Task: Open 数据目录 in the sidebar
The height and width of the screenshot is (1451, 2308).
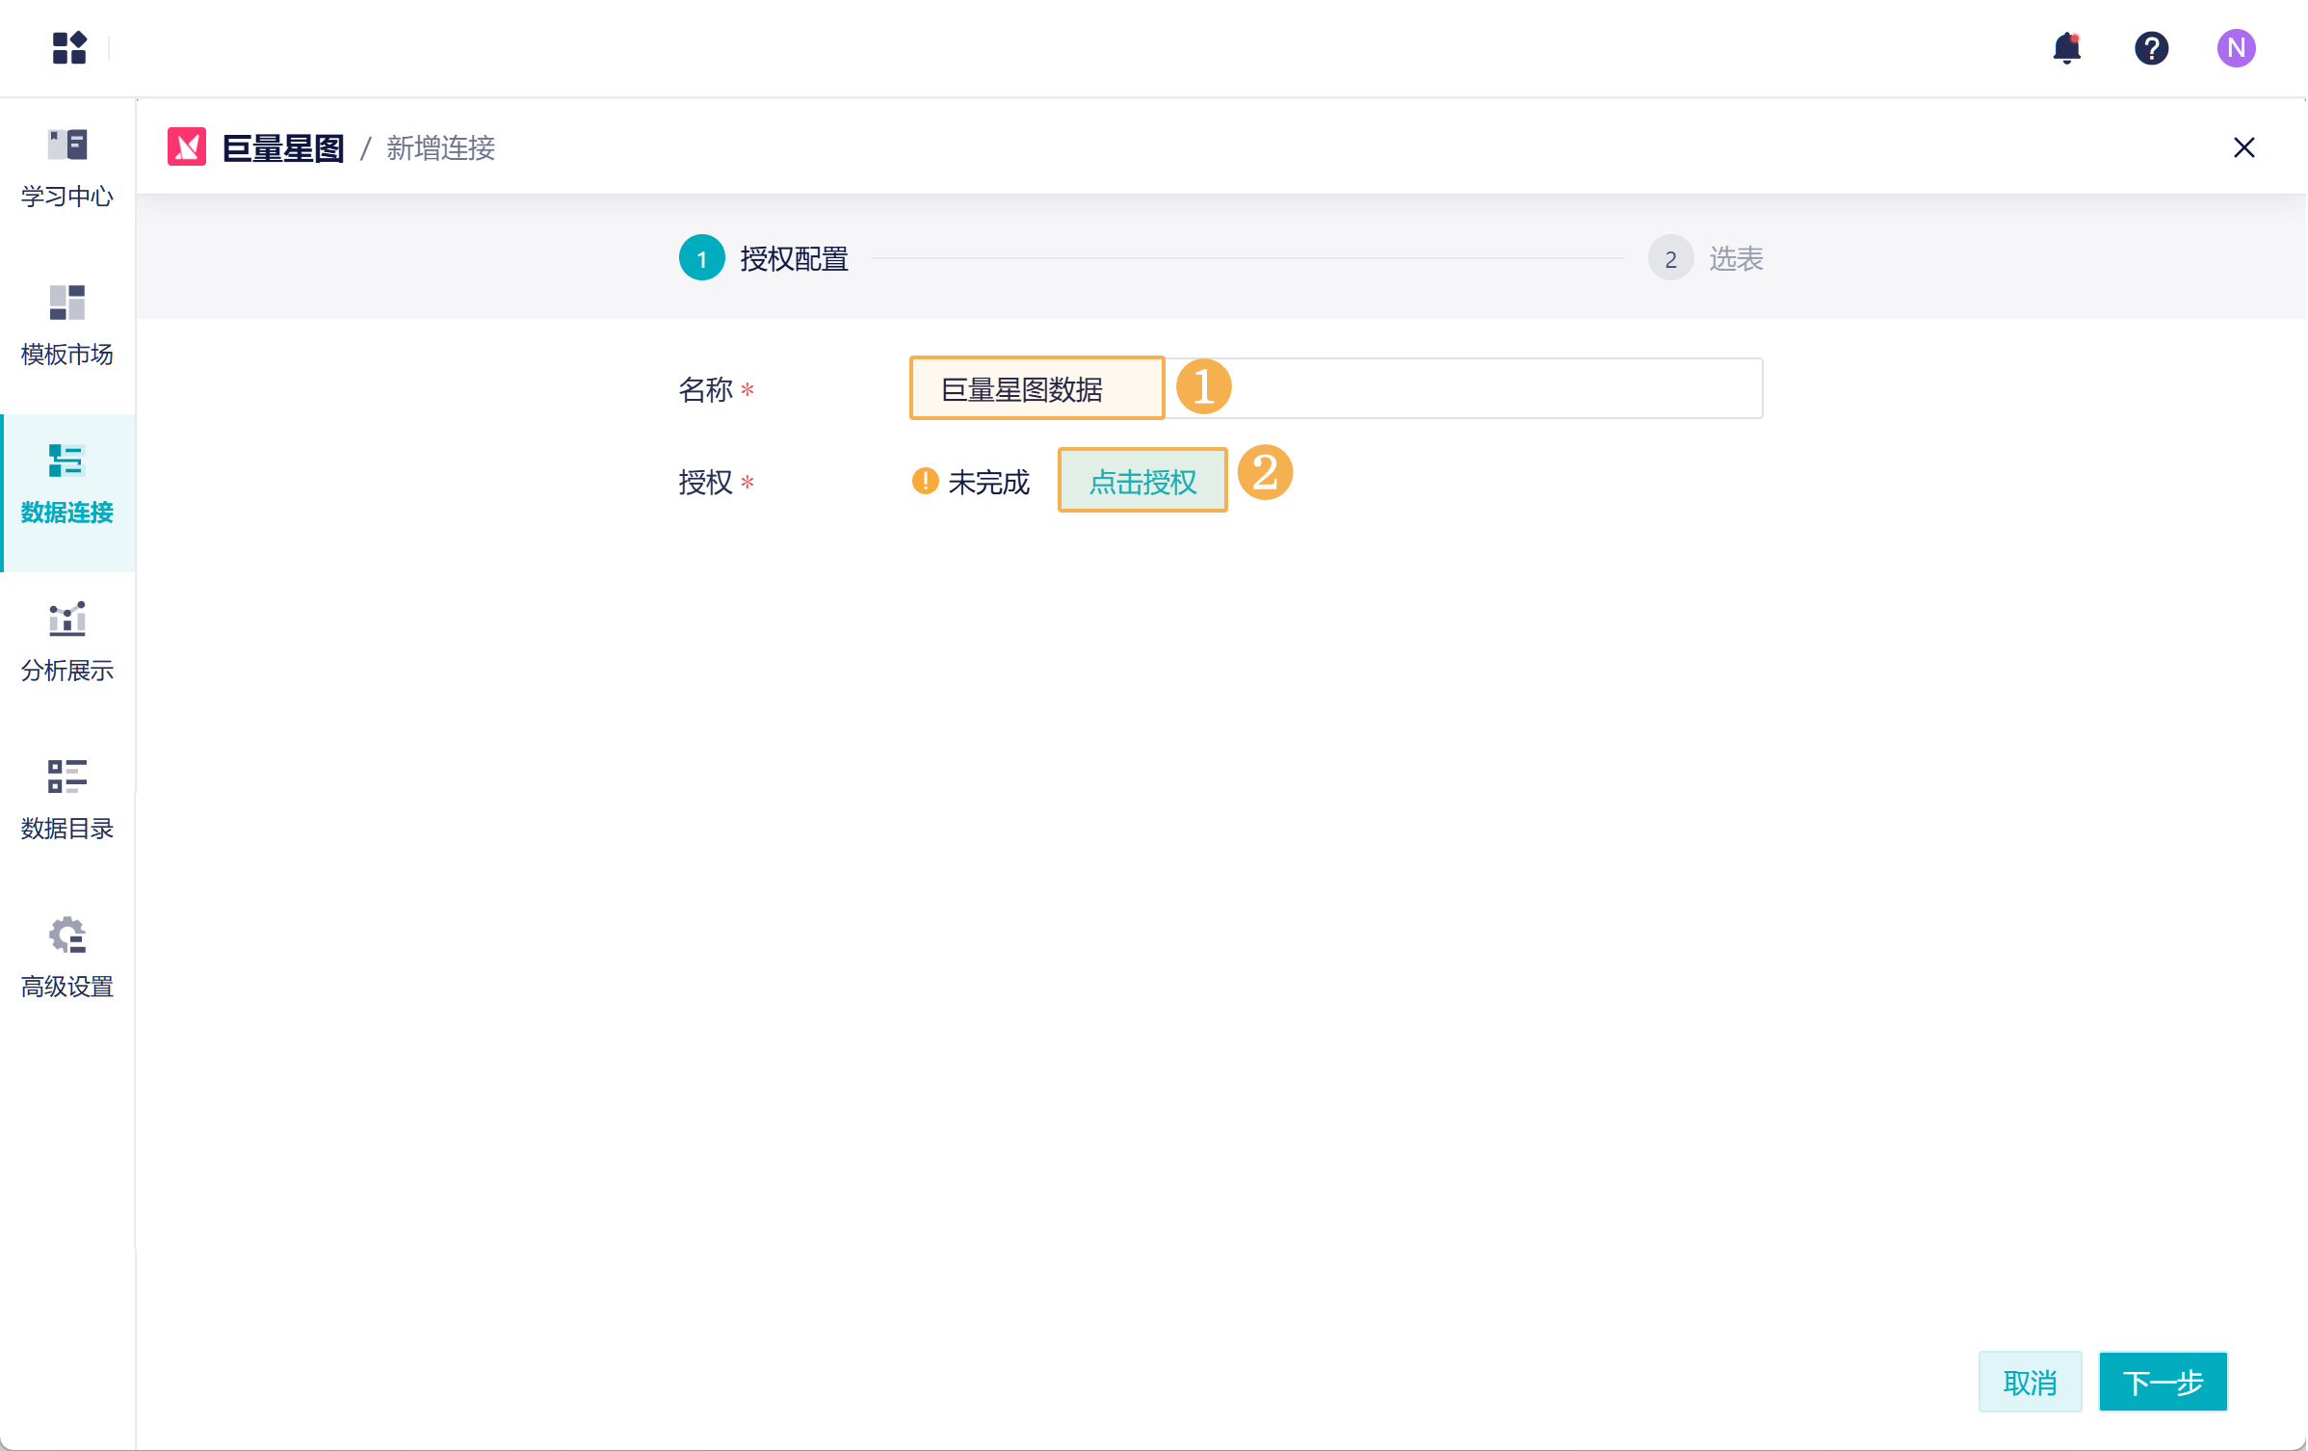Action: click(x=66, y=800)
